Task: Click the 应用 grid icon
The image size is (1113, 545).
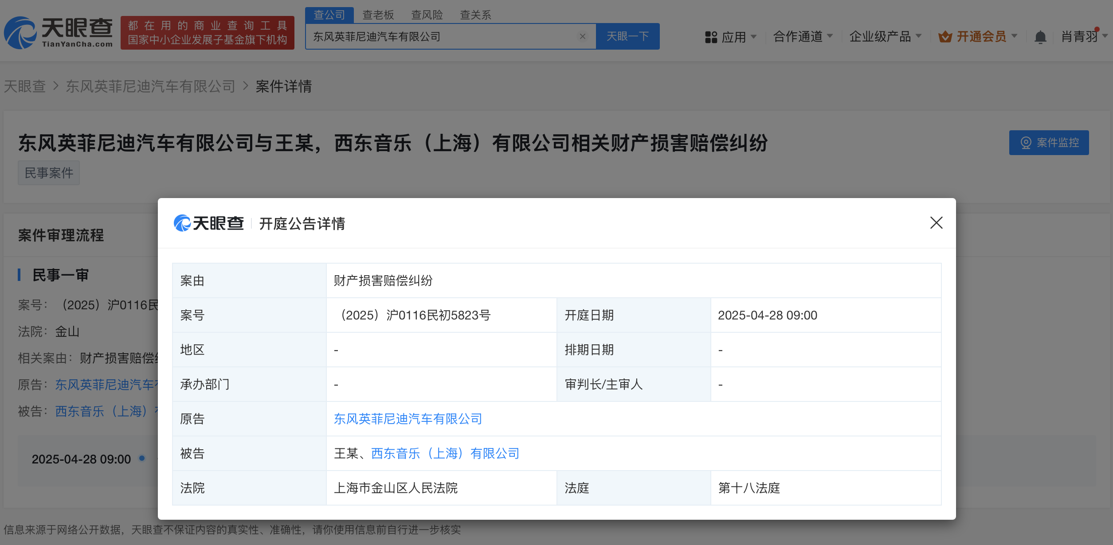Action: click(x=711, y=37)
